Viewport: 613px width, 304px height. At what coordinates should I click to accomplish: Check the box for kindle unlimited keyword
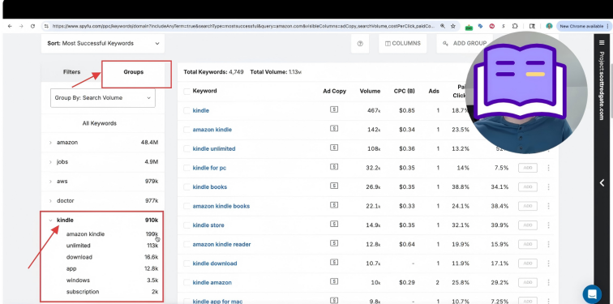(186, 149)
